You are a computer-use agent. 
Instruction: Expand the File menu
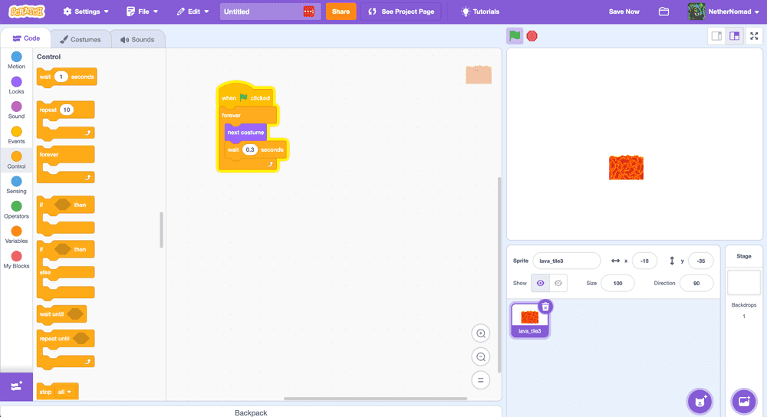click(143, 11)
